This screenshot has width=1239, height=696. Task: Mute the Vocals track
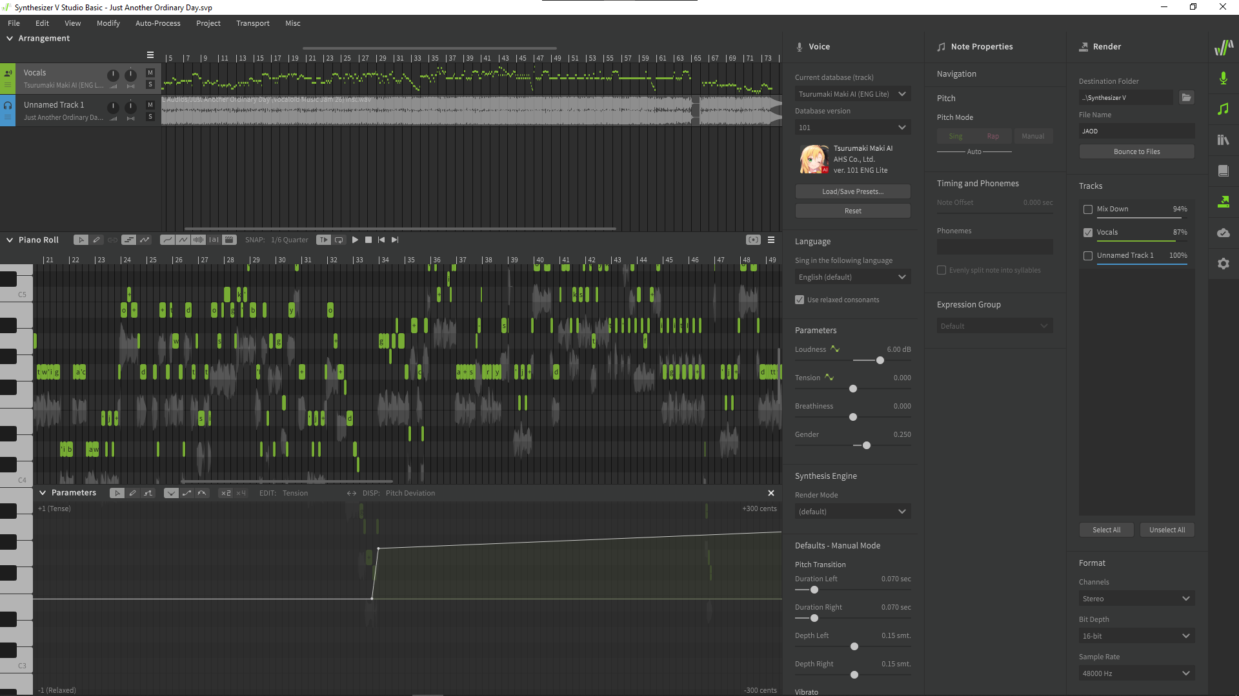tap(150, 73)
